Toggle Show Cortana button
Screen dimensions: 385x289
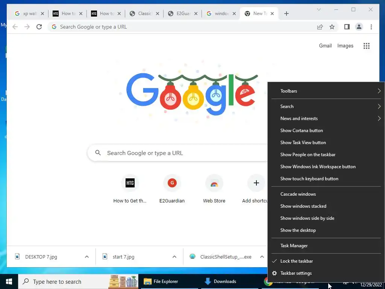(326, 131)
